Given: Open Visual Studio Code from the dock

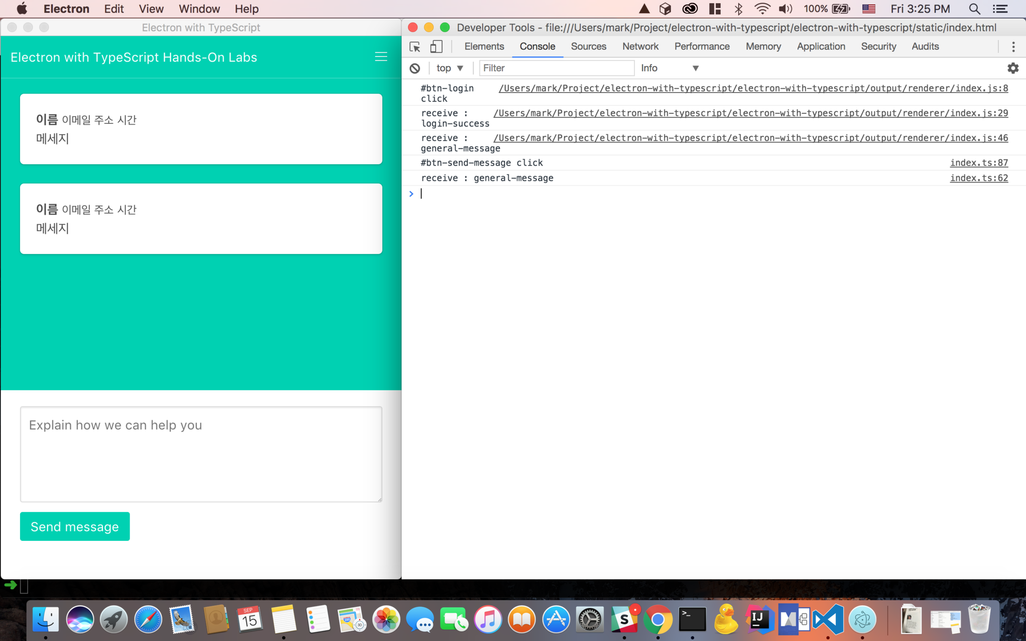Looking at the screenshot, I should (828, 619).
